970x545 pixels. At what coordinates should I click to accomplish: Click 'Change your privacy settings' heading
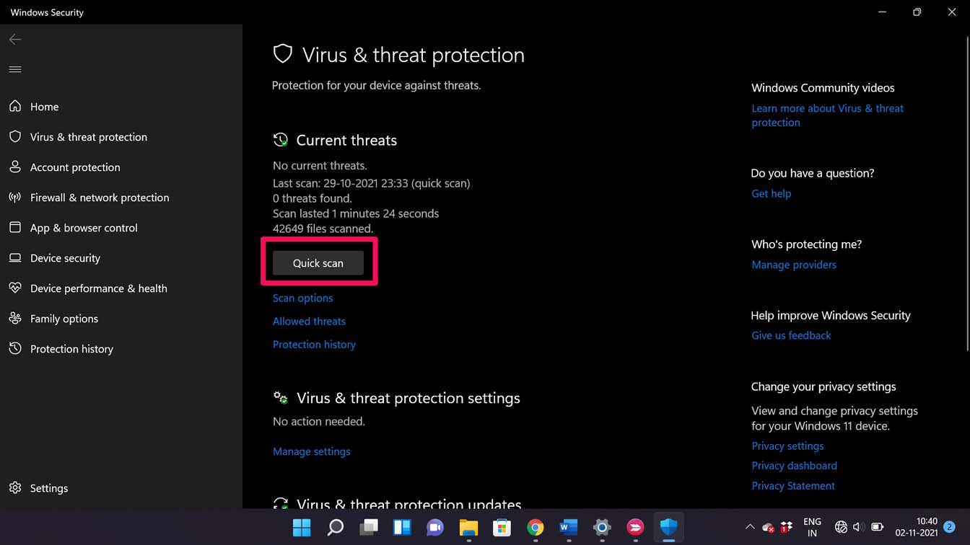pyautogui.click(x=823, y=386)
